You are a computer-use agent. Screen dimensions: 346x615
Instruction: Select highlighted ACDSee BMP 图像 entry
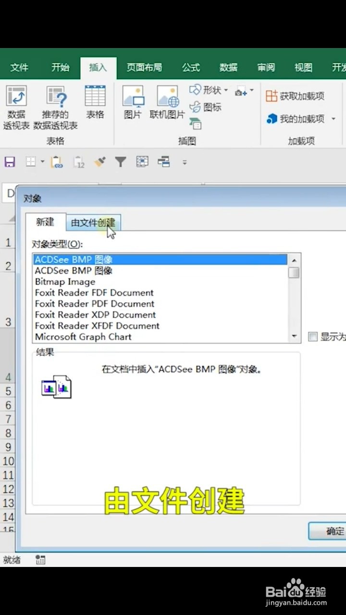160,259
